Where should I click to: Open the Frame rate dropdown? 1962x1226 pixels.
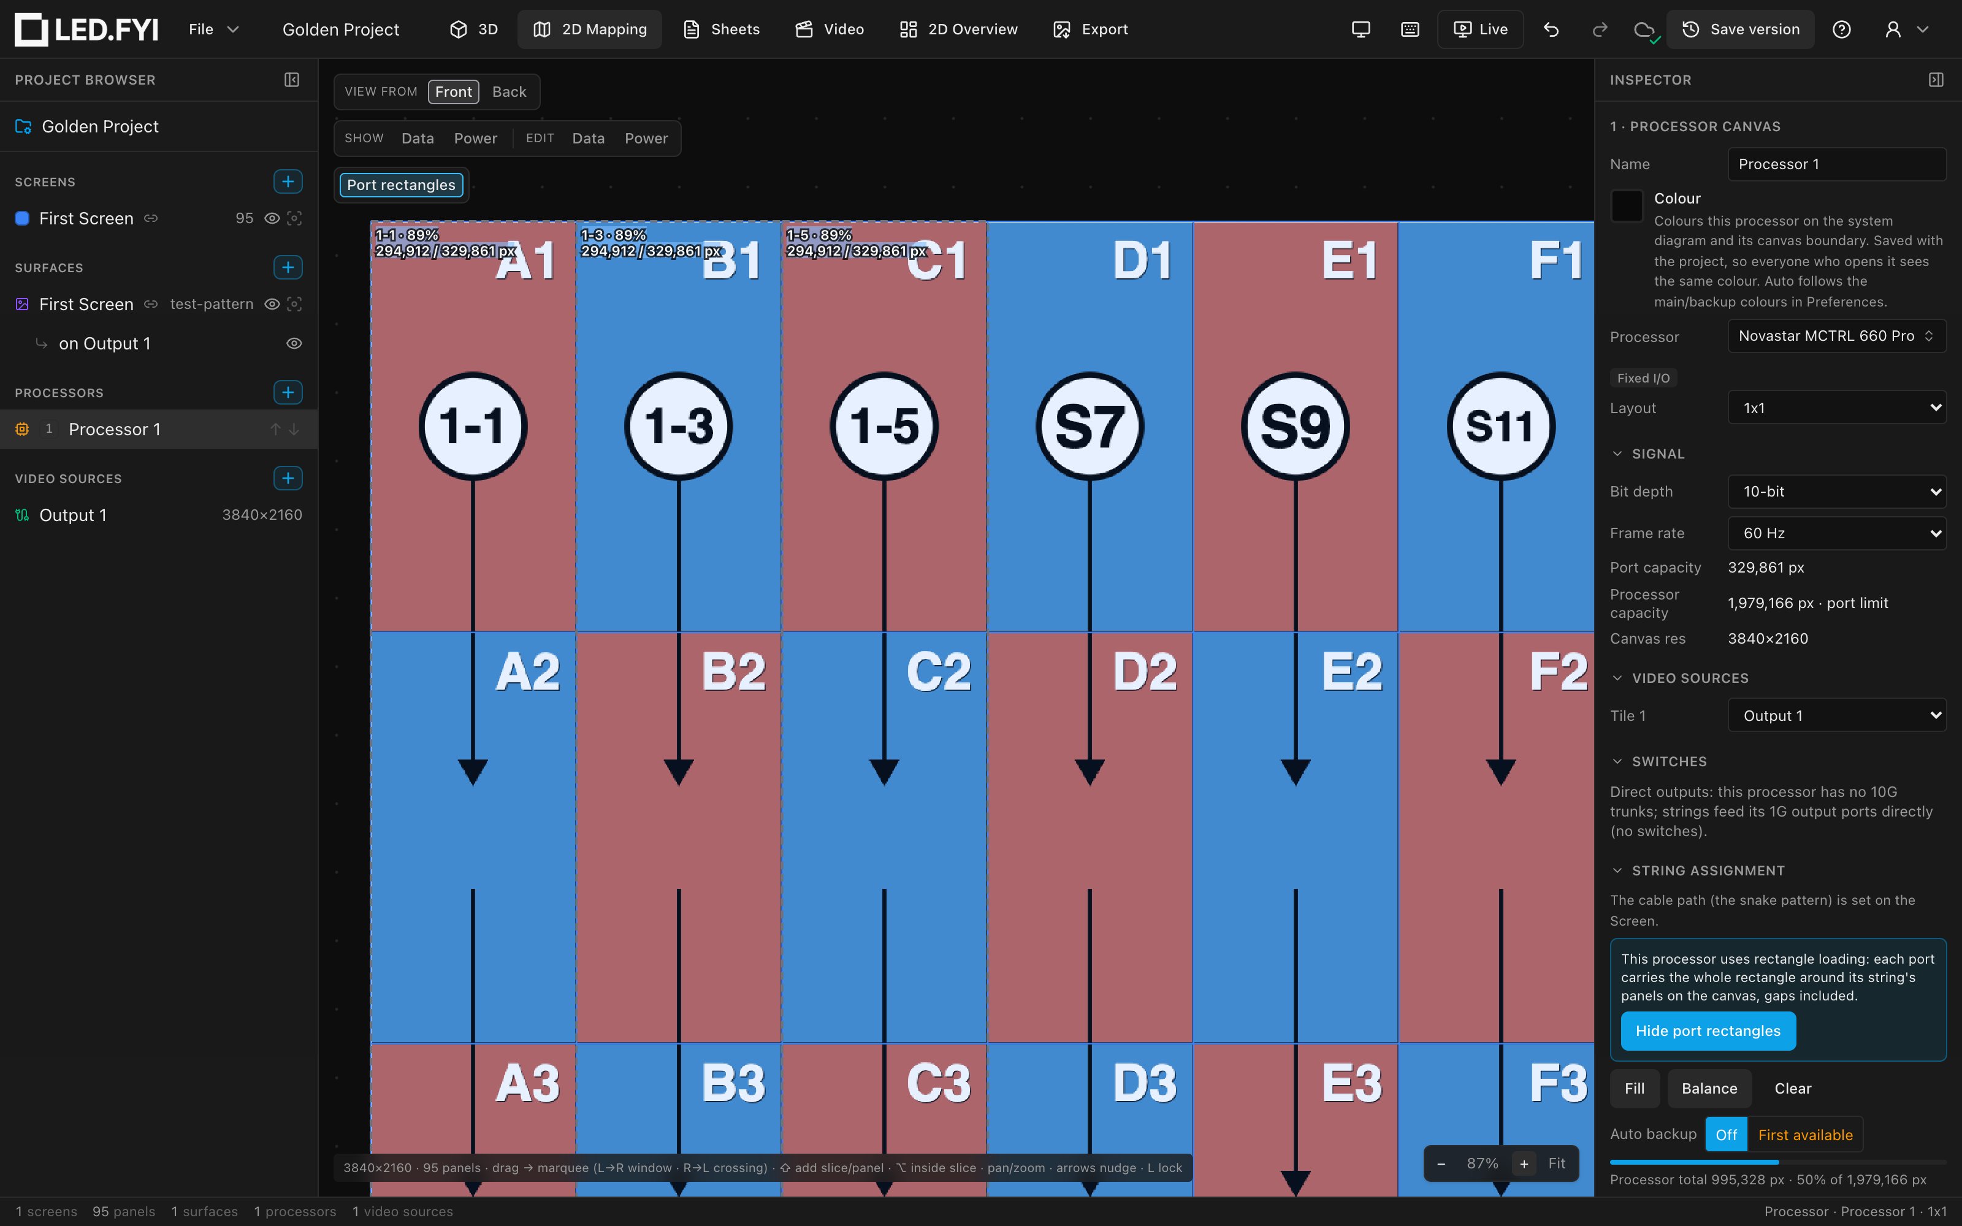pyautogui.click(x=1836, y=533)
